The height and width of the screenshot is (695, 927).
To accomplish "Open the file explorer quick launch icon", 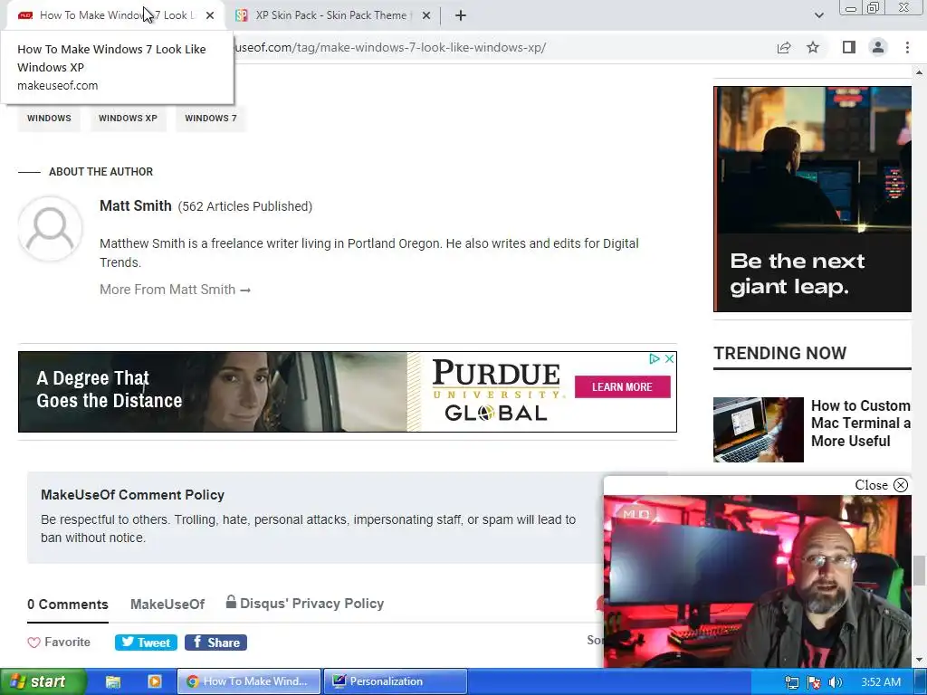I will tap(113, 681).
